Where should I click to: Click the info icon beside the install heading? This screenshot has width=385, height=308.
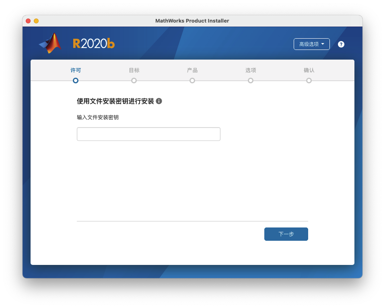click(159, 101)
